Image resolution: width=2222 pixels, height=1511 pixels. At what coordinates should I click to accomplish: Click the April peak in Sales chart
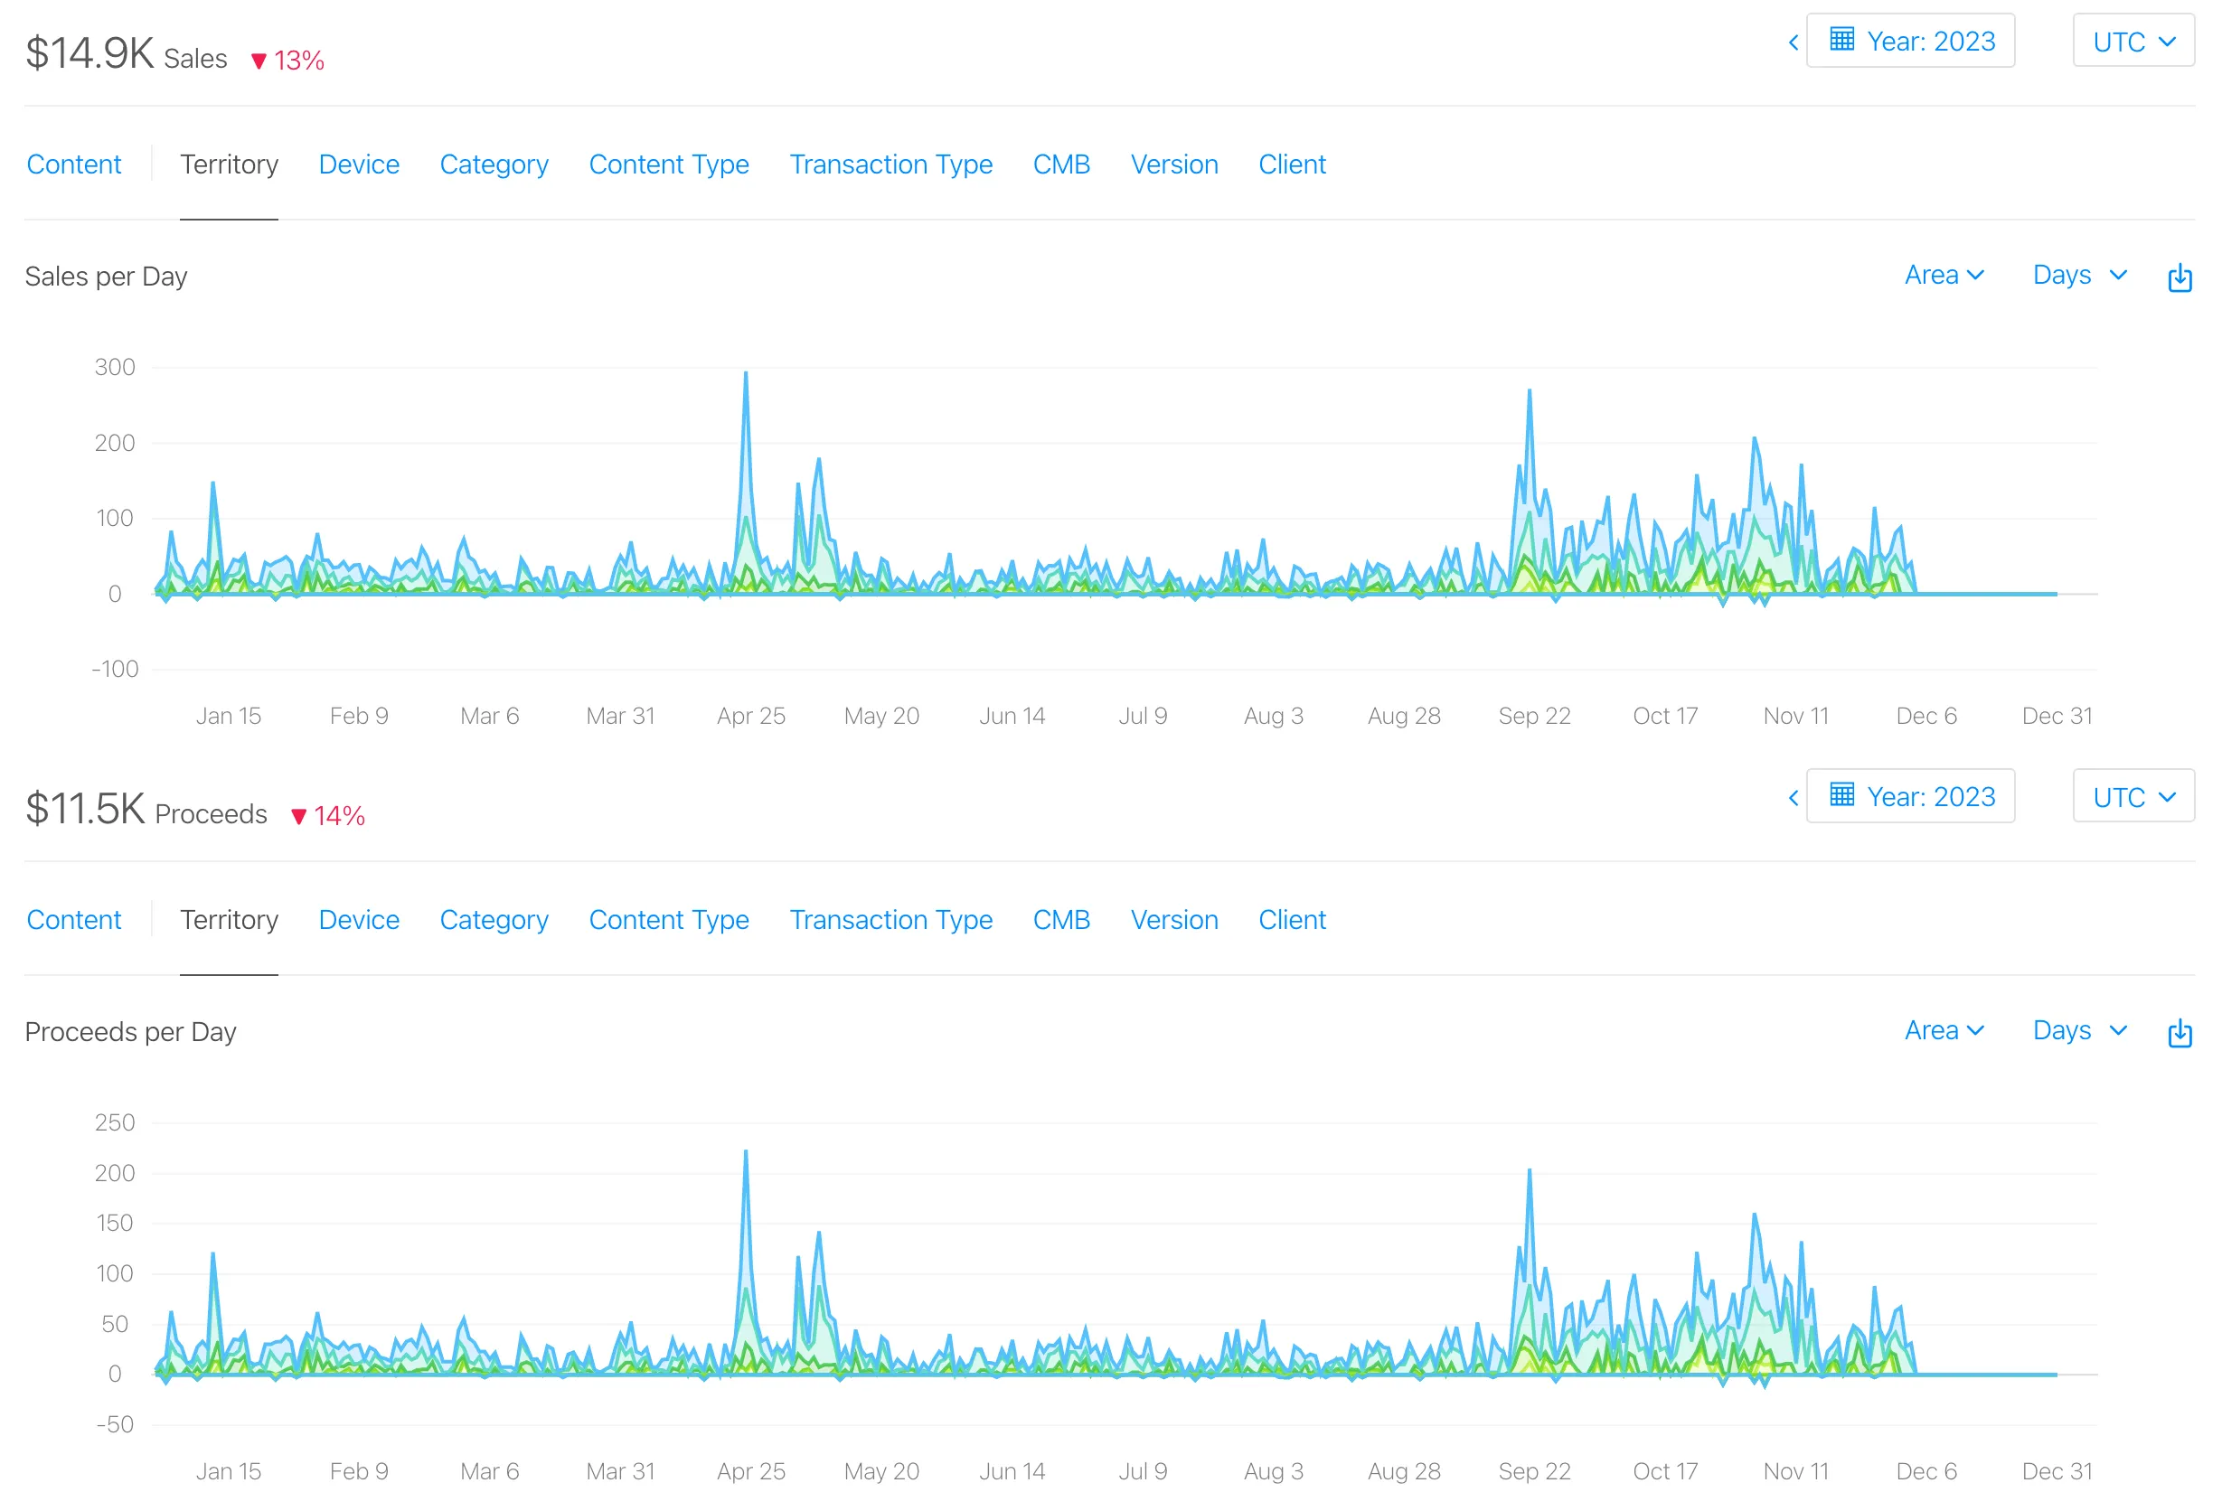746,376
